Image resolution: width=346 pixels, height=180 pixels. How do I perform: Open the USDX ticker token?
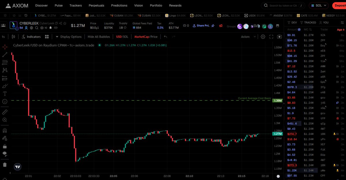click(255, 16)
